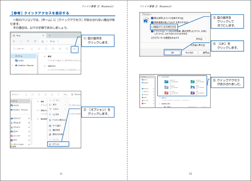Click the Delete trash icon in the step 2 toolbar
This screenshot has width=251, height=181.
point(58,94)
